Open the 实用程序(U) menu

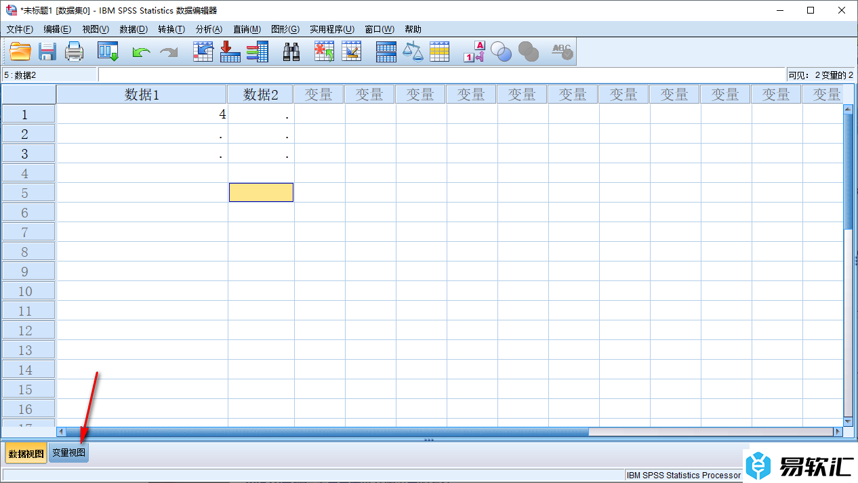click(332, 29)
